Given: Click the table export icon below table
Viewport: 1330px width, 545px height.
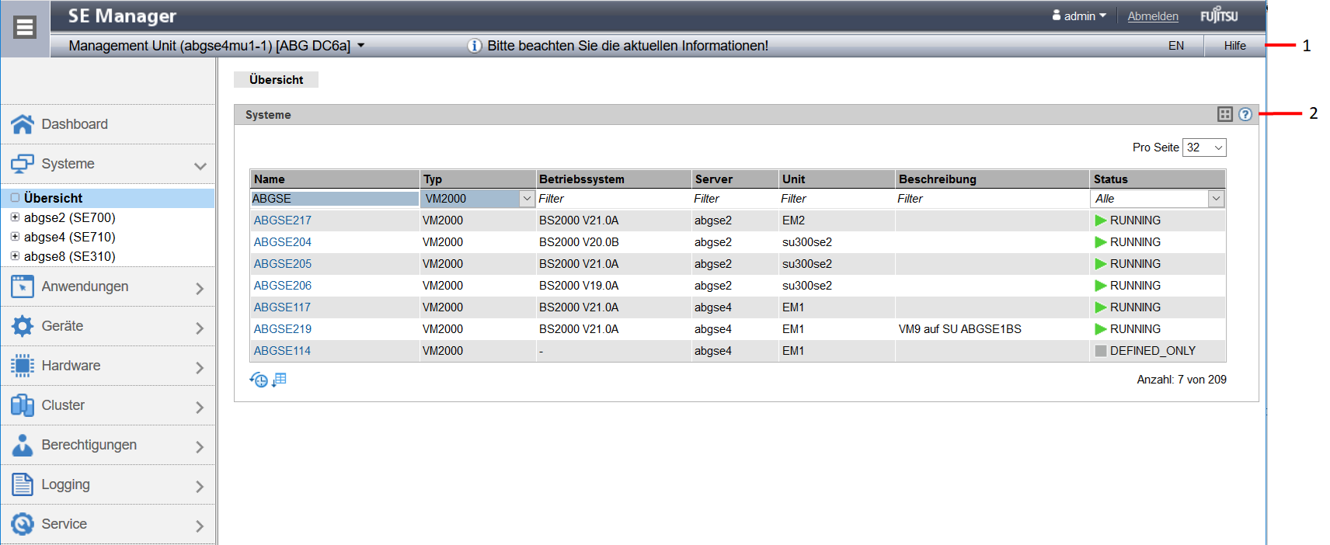Looking at the screenshot, I should coord(280,380).
